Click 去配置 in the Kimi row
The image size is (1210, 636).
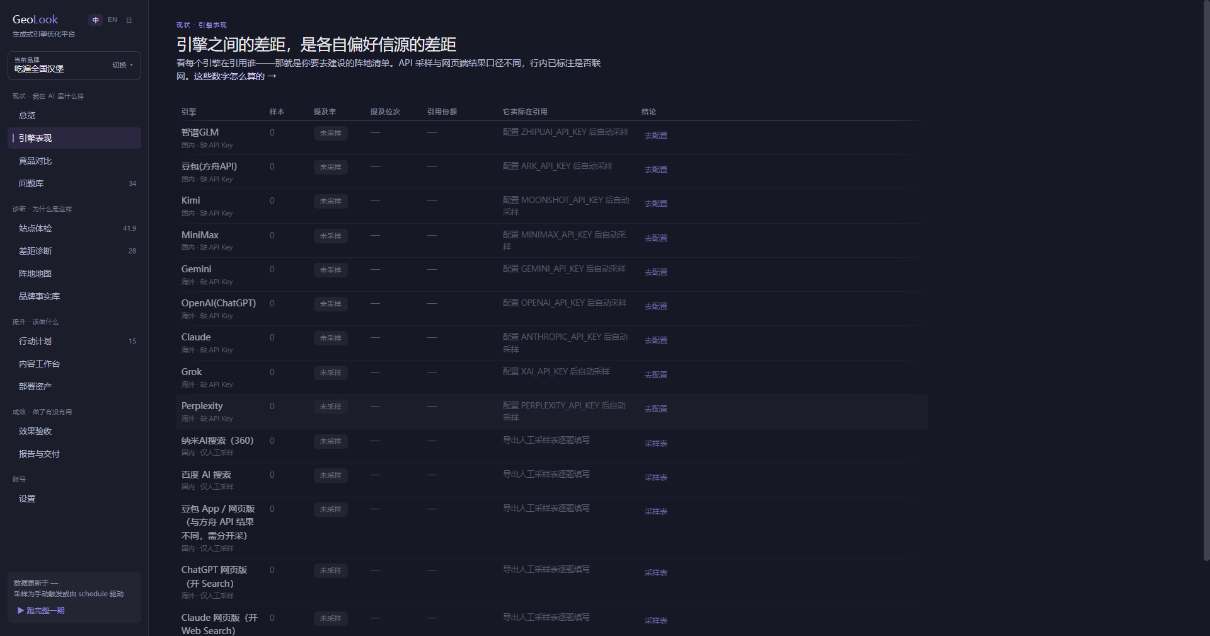(655, 203)
